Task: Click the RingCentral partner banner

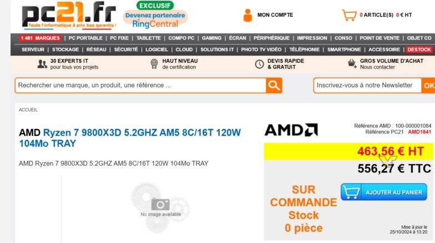Action: (155, 16)
